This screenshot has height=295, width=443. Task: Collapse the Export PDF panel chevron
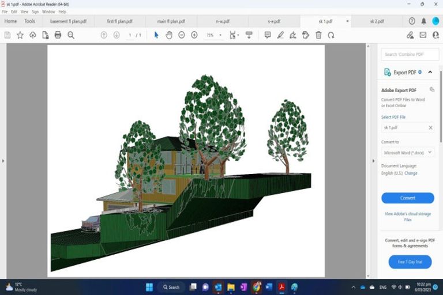coord(430,73)
